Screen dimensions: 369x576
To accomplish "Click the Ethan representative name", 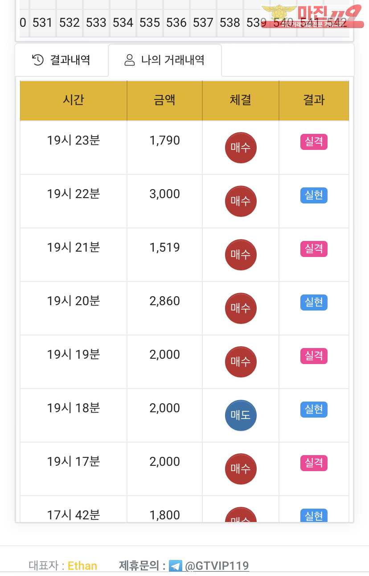I will [82, 566].
